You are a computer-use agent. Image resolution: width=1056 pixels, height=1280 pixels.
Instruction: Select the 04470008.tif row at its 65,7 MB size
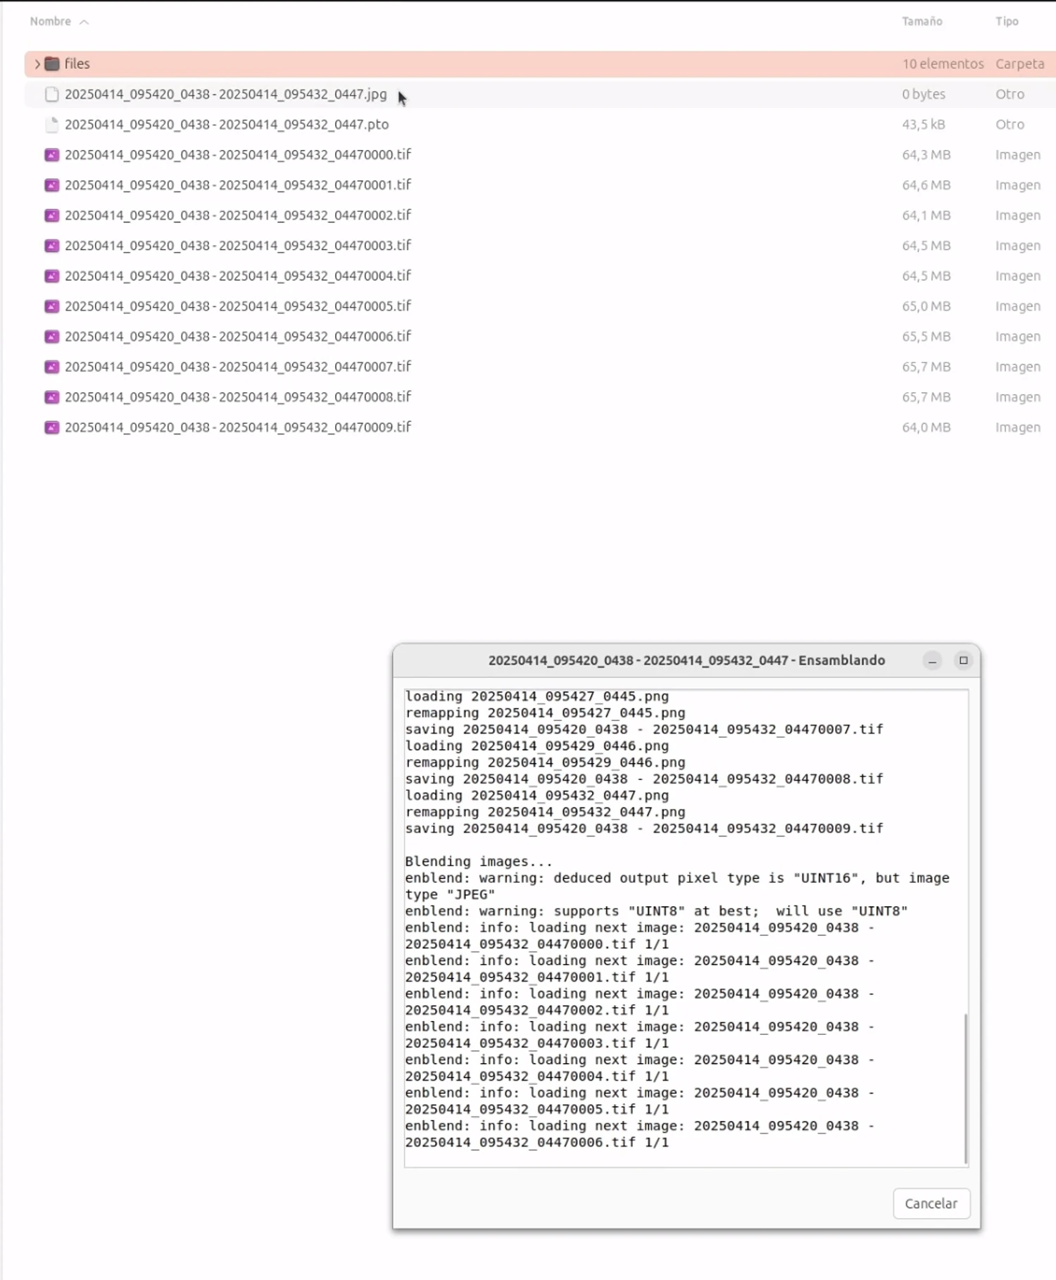coord(926,397)
